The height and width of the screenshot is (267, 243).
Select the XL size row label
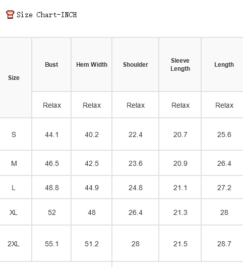click(14, 212)
